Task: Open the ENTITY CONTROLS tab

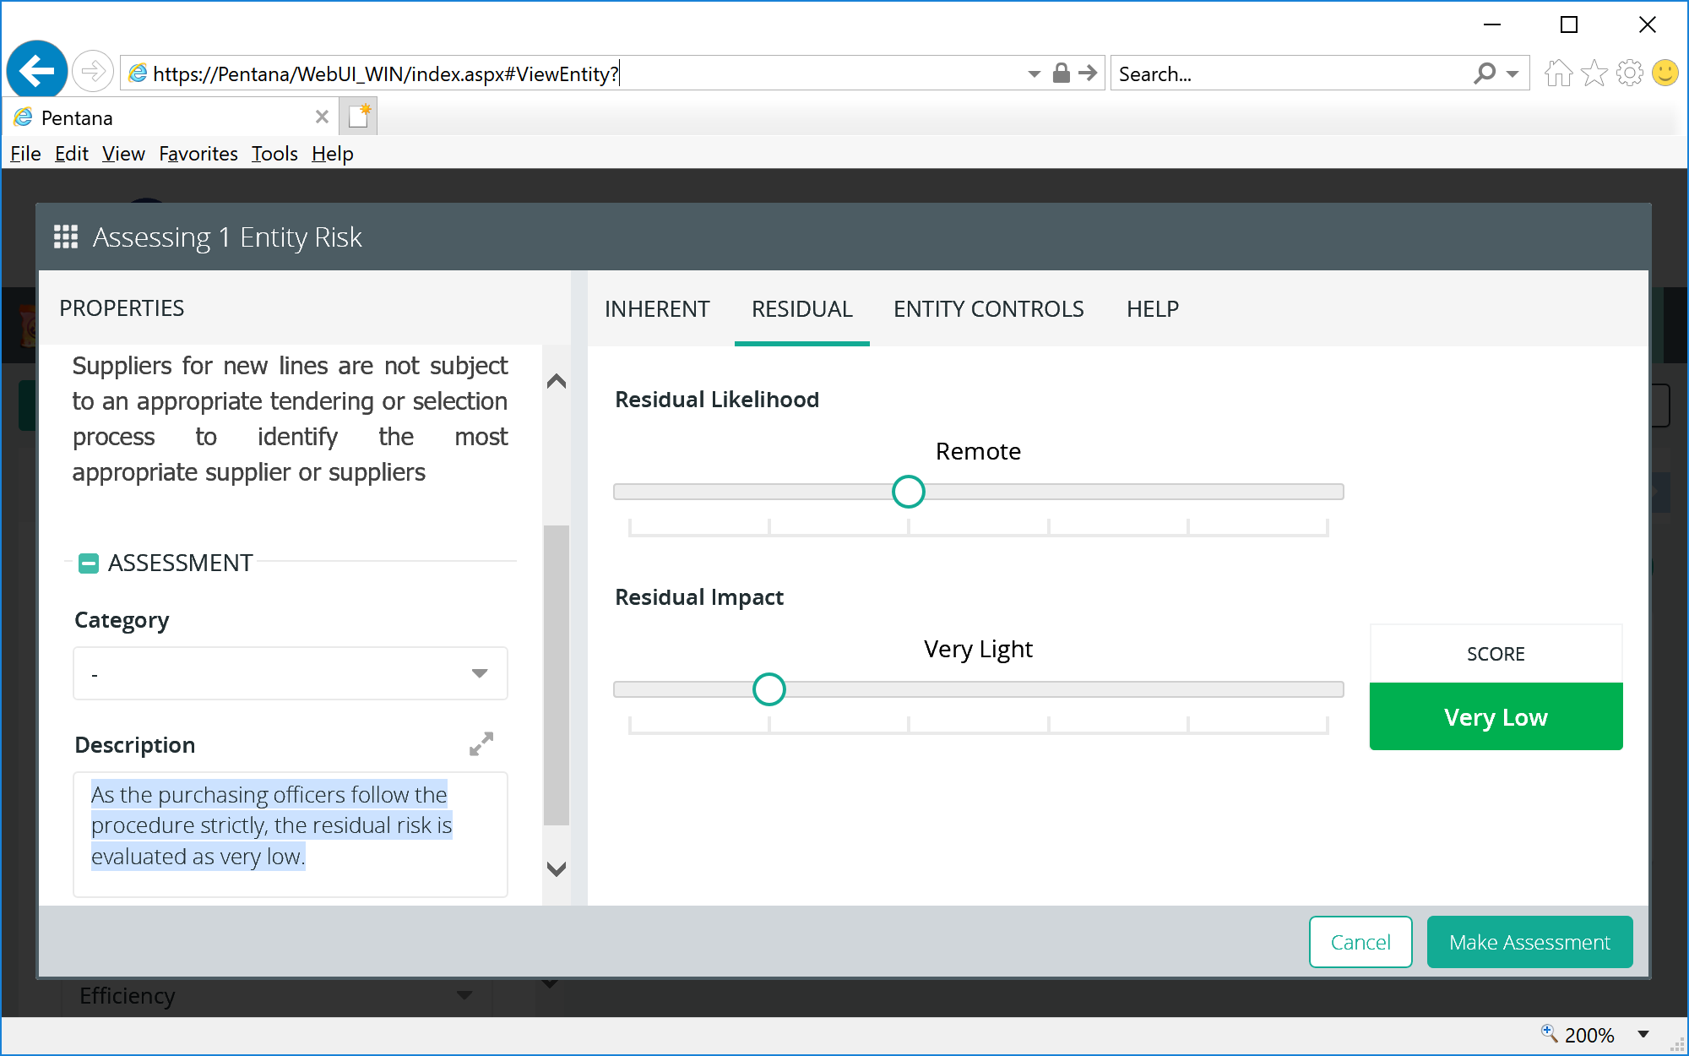Action: [988, 309]
